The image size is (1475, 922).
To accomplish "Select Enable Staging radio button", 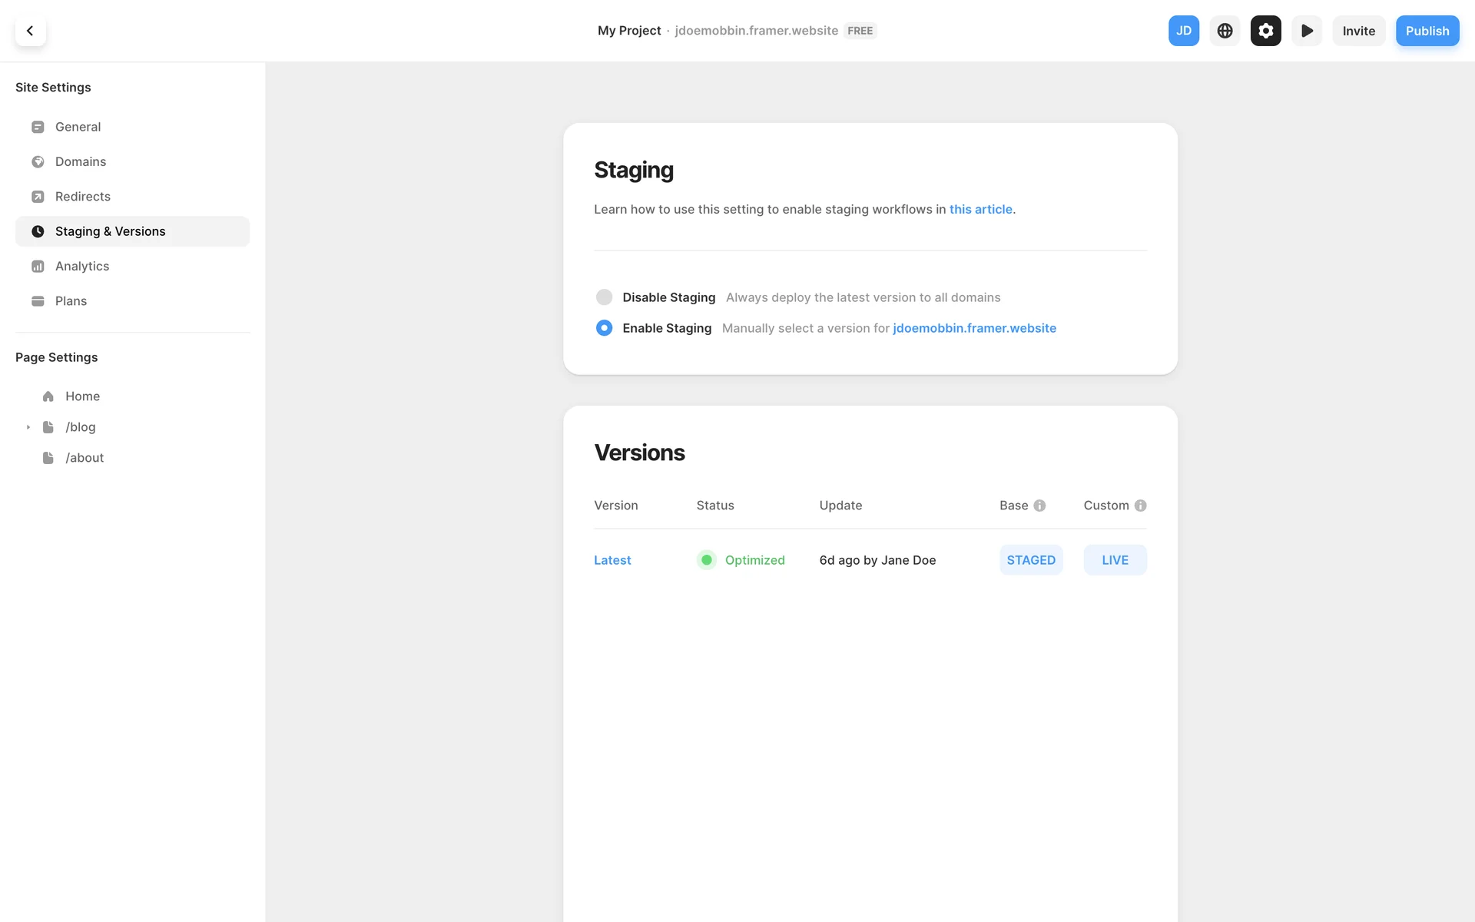I will (x=604, y=328).
